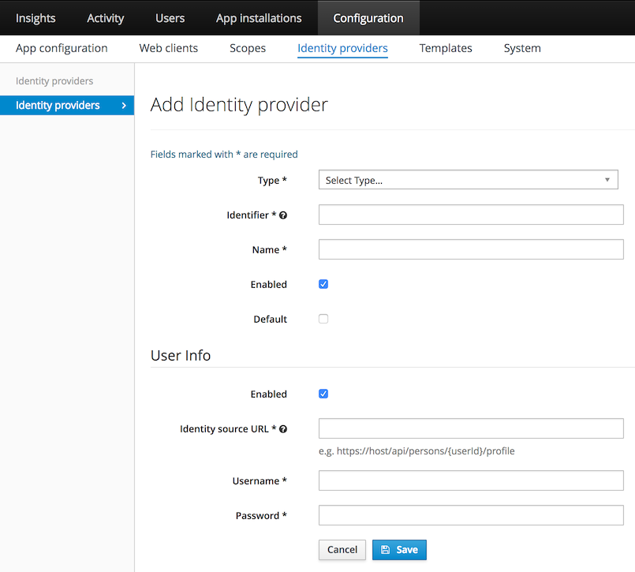The height and width of the screenshot is (572, 635).
Task: Go to the Templates tab
Action: point(446,48)
